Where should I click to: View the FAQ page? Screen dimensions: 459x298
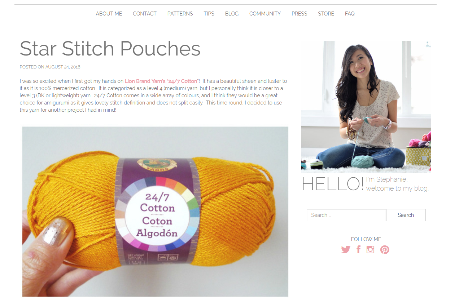pyautogui.click(x=350, y=14)
